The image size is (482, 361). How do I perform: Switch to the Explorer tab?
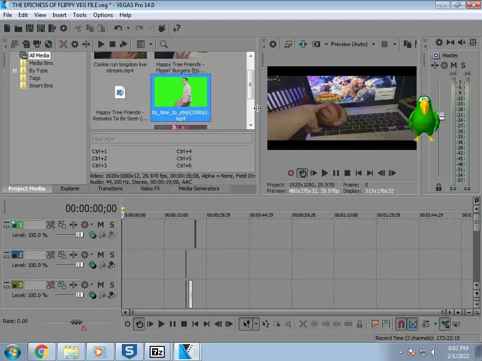tap(70, 188)
